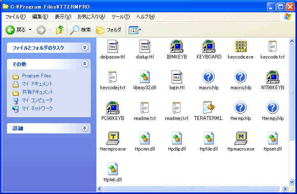Click the 検索 search button
This screenshot has width=297, height=194.
[x=80, y=29]
